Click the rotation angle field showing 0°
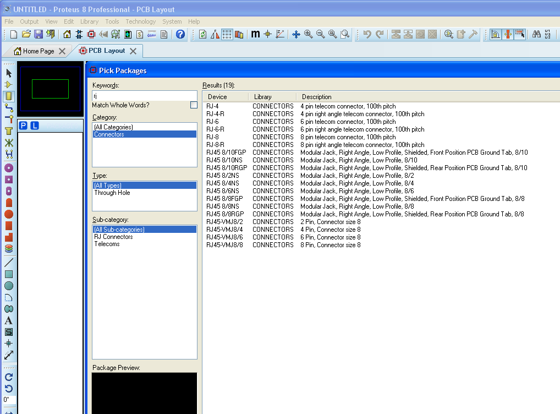 (9, 400)
